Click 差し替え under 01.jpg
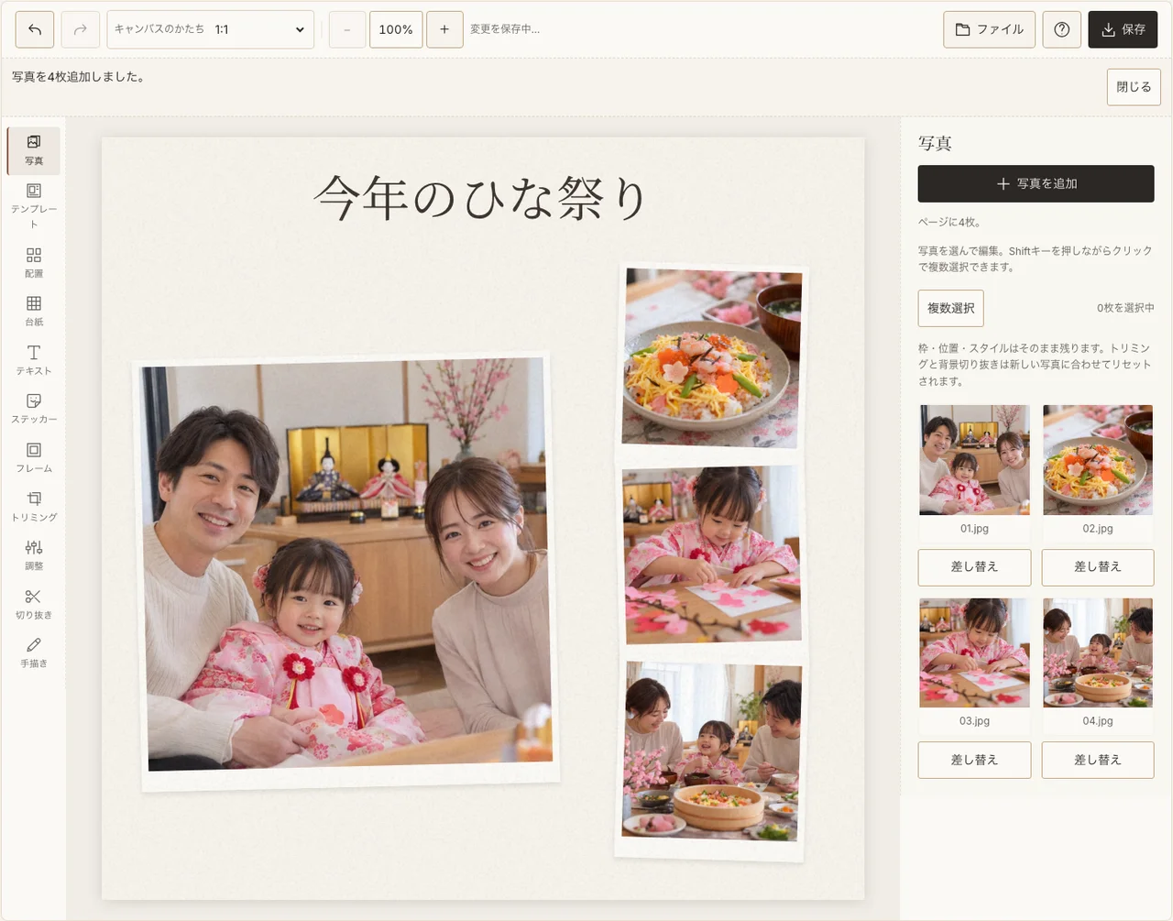The image size is (1173, 921). pyautogui.click(x=974, y=567)
